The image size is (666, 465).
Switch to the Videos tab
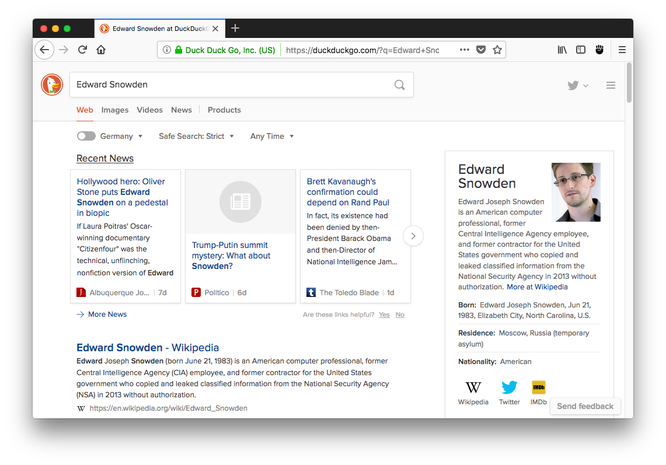149,110
